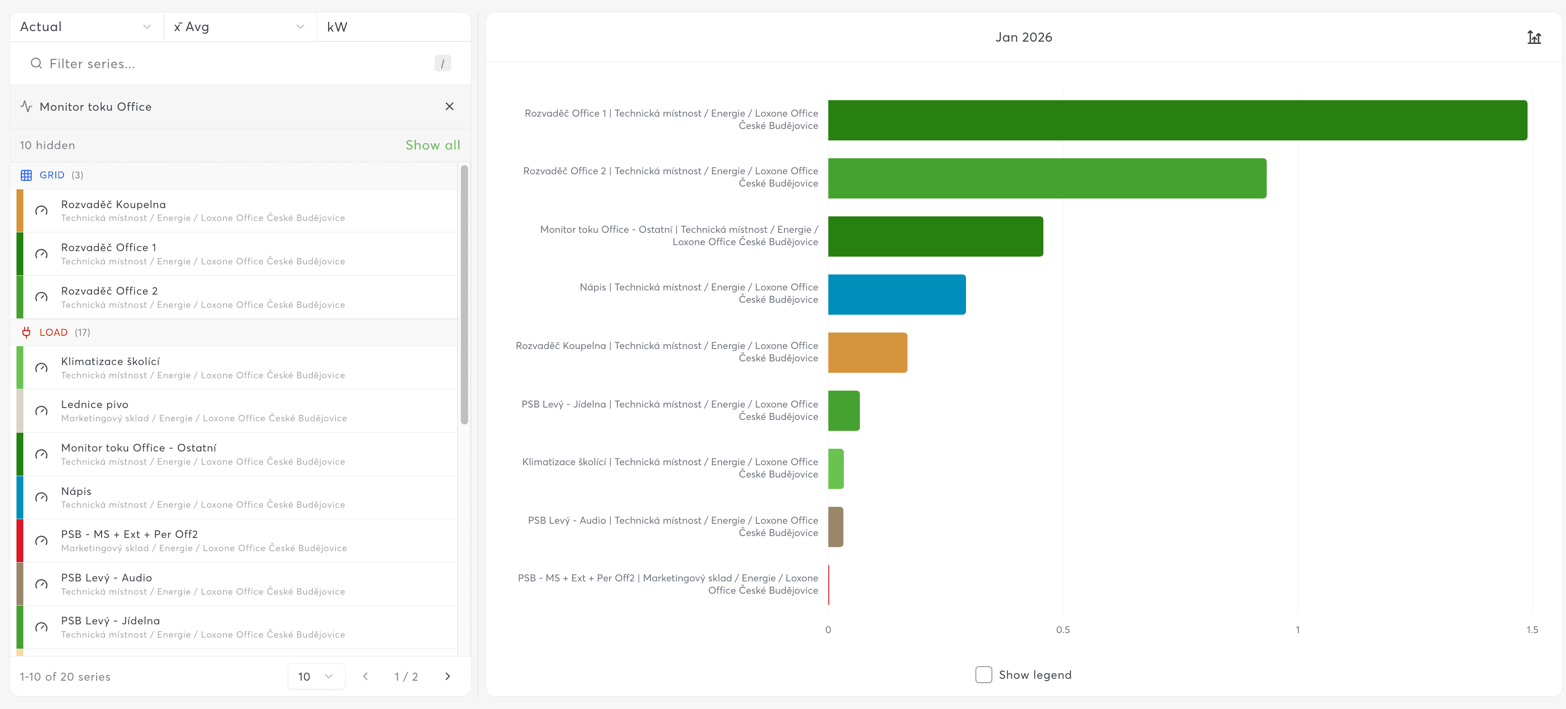Click Monitor toku Office - Ostatní list name
This screenshot has width=1566, height=709.
pyautogui.click(x=139, y=448)
